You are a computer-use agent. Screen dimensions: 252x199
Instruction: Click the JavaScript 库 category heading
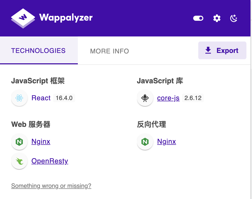point(160,81)
